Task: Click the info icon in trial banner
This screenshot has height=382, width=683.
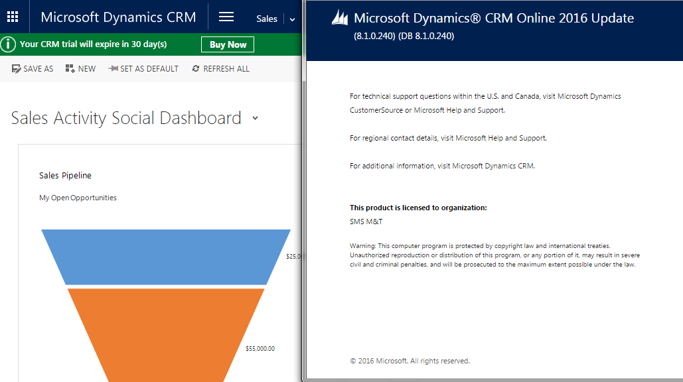Action: click(8, 44)
